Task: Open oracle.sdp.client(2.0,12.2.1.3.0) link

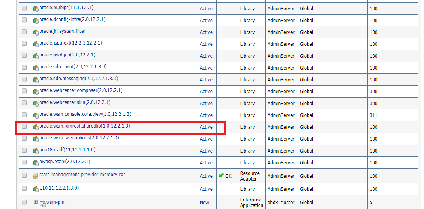Action: [x=73, y=67]
